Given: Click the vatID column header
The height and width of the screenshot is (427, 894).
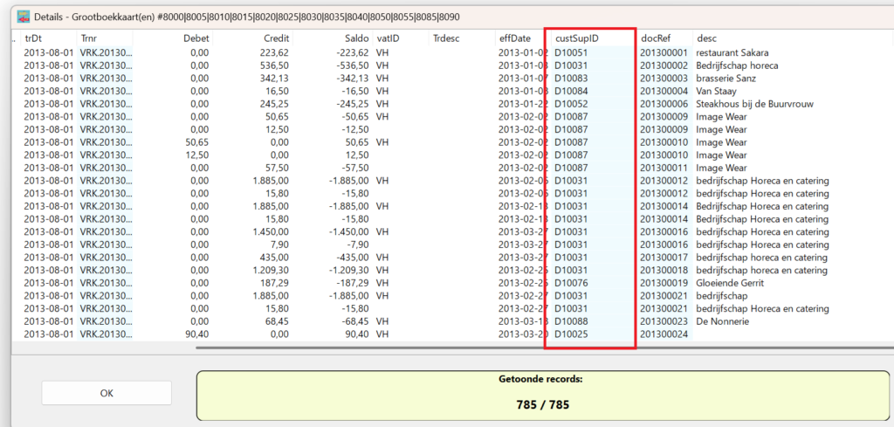Looking at the screenshot, I should point(389,38).
